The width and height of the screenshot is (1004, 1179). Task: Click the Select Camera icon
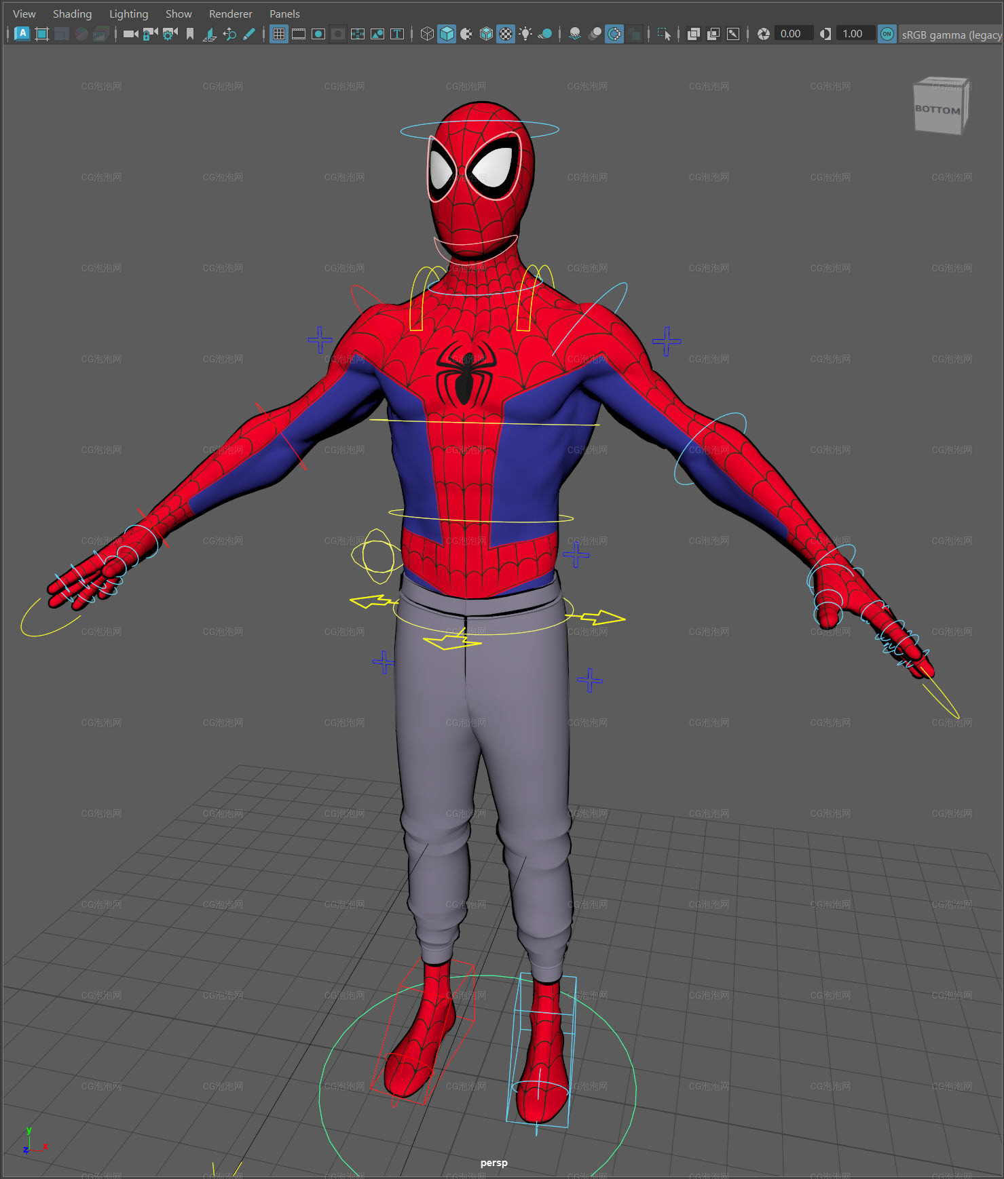pos(130,34)
